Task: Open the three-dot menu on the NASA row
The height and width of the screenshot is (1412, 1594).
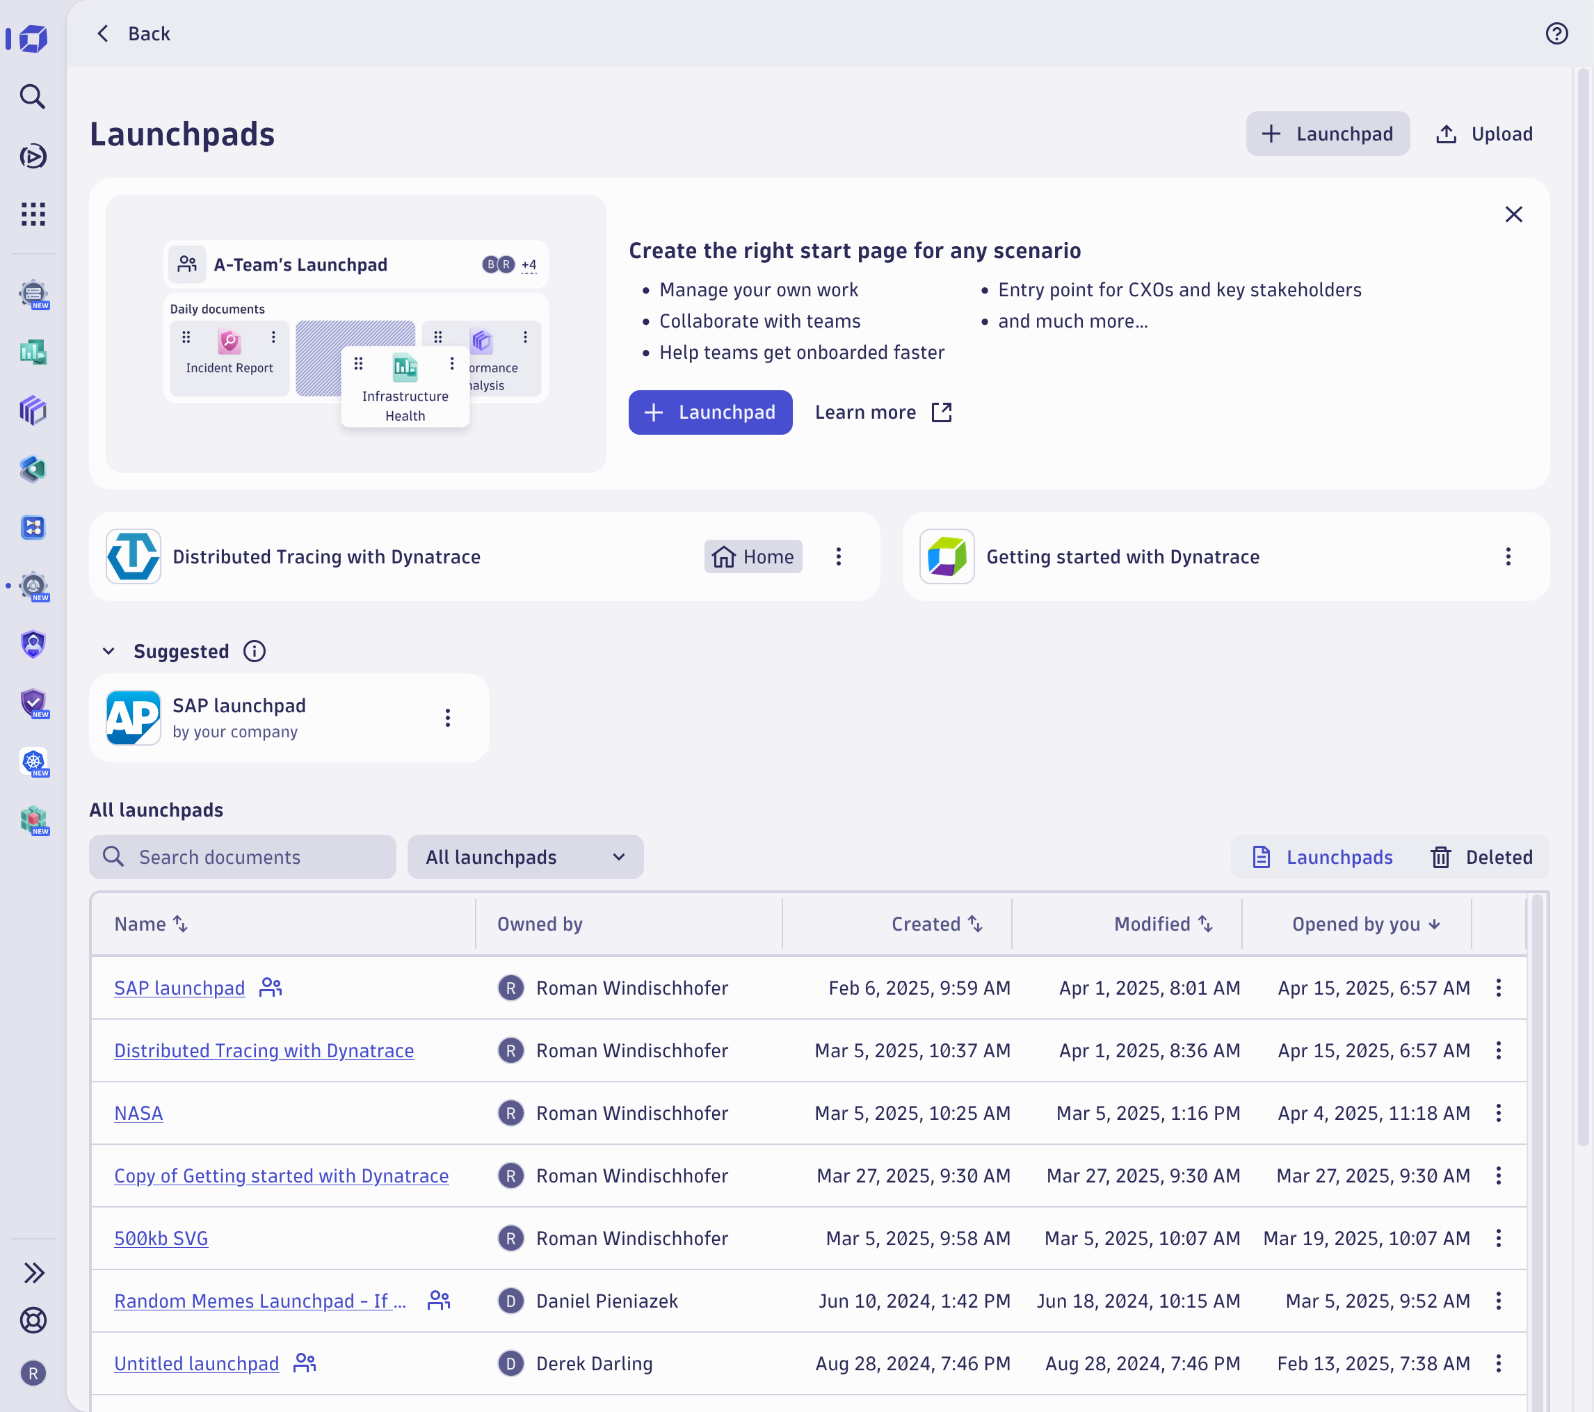Action: pyautogui.click(x=1499, y=1113)
